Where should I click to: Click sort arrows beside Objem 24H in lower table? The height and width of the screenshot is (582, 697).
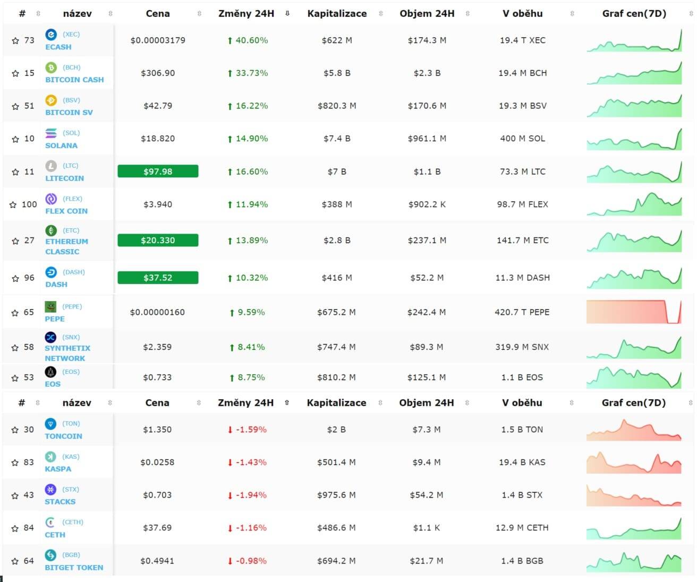467,403
